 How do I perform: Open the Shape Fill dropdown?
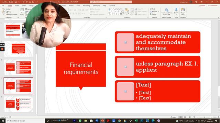click(140, 9)
